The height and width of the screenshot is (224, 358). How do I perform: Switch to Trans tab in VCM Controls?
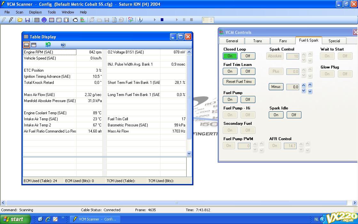pos(258,41)
